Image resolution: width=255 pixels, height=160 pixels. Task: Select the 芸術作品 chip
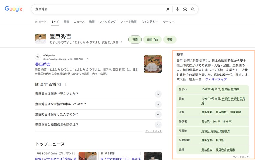[152, 39]
